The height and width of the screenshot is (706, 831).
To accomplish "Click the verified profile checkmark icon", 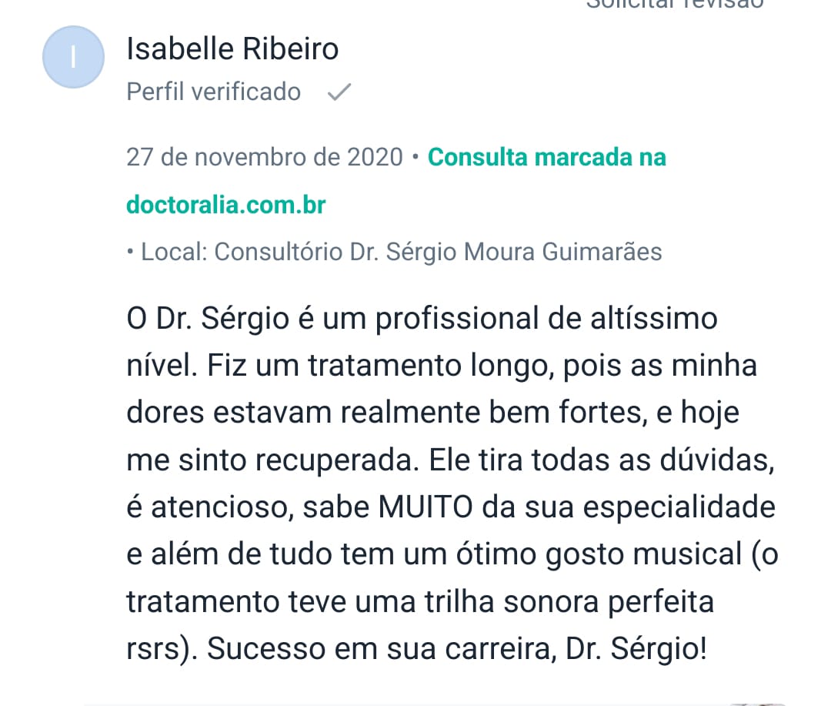I will [x=339, y=92].
